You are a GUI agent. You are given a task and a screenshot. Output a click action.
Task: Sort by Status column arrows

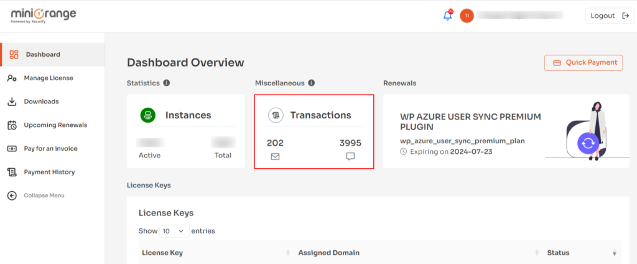pos(614,253)
